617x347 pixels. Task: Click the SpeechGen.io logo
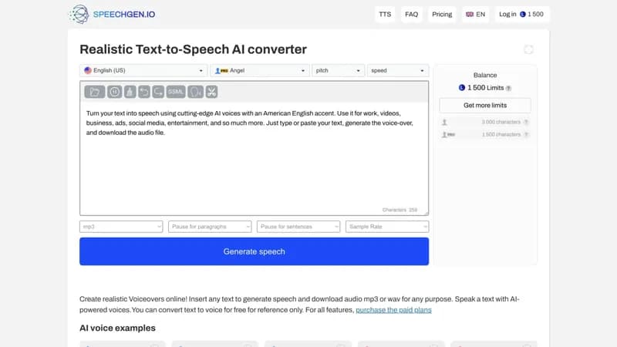point(112,14)
